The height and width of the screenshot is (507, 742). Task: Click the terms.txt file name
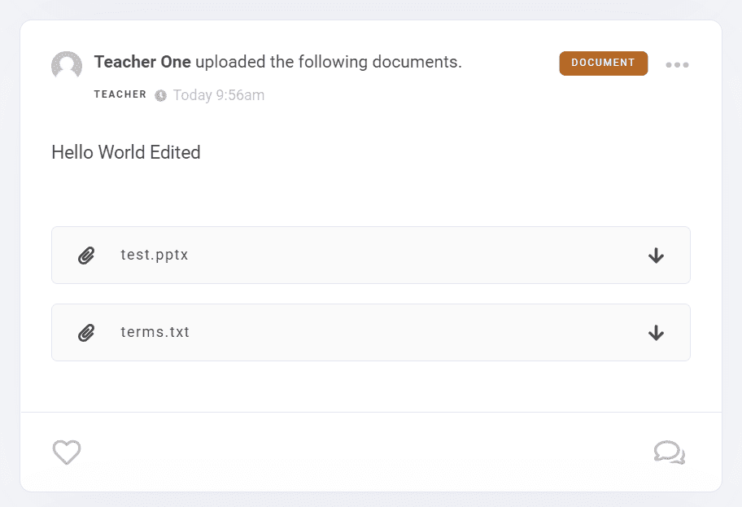tap(155, 332)
